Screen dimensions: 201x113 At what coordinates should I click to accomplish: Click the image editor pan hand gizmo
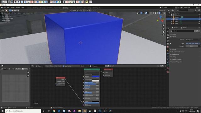pyautogui.click(x=28, y=76)
